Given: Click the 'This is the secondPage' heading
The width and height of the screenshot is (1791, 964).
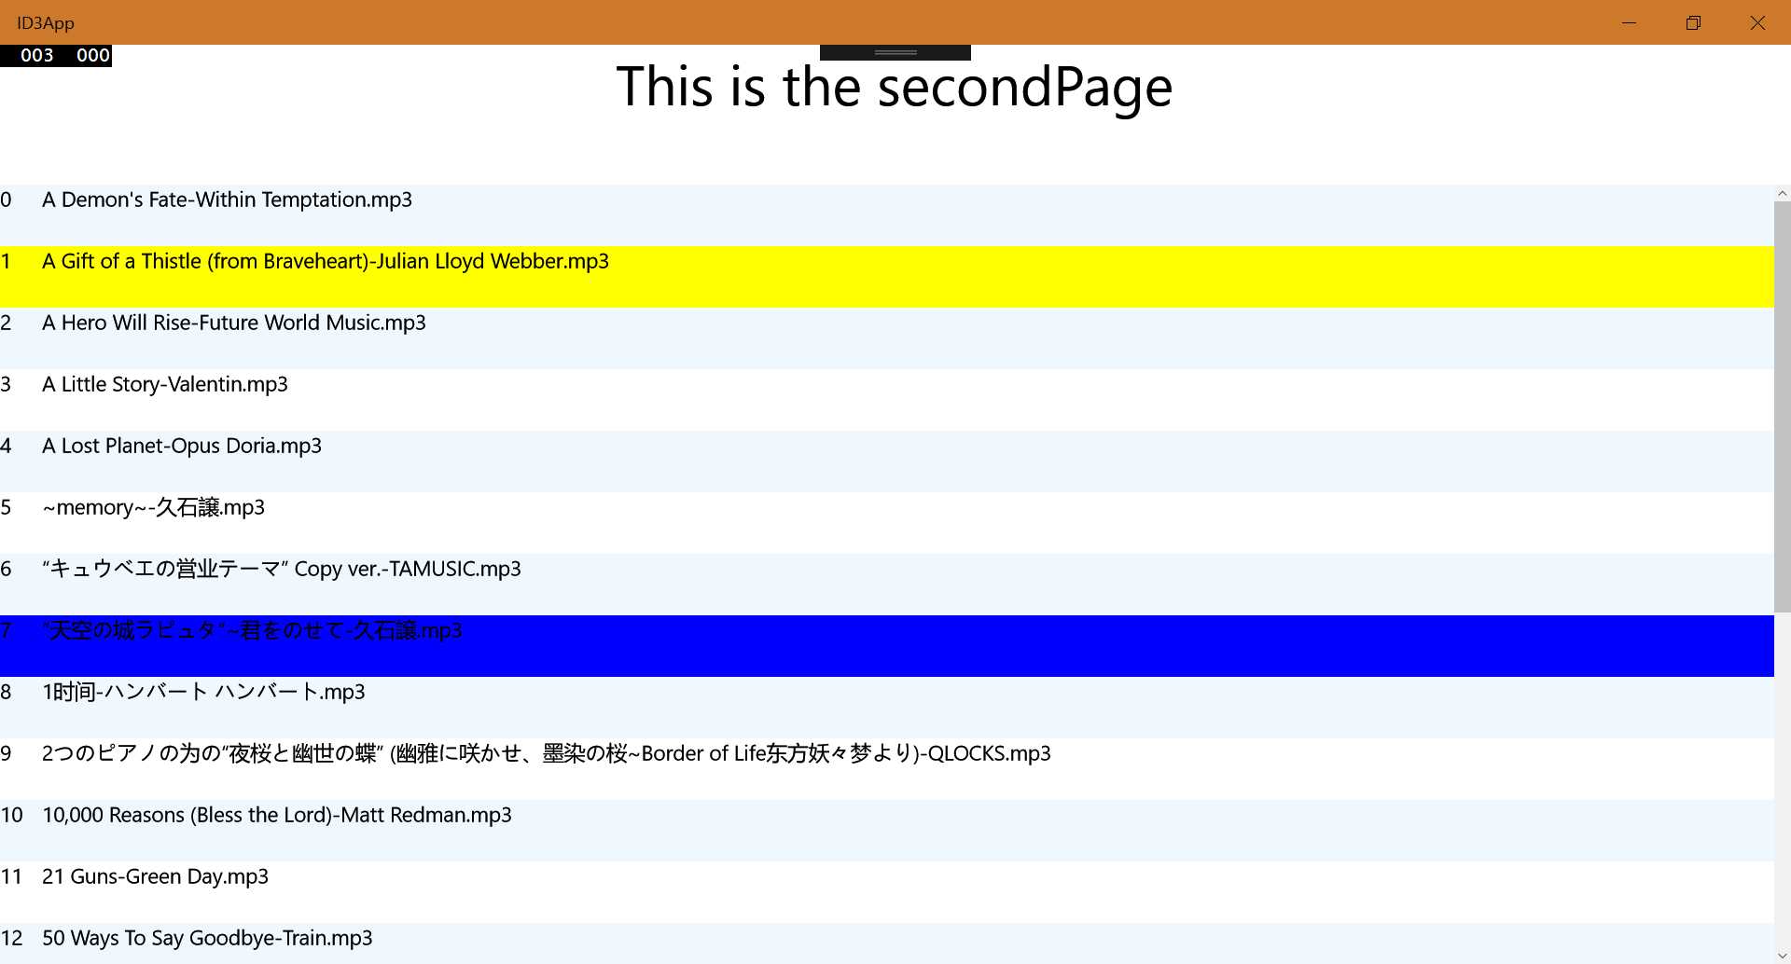Looking at the screenshot, I should pyautogui.click(x=894, y=88).
